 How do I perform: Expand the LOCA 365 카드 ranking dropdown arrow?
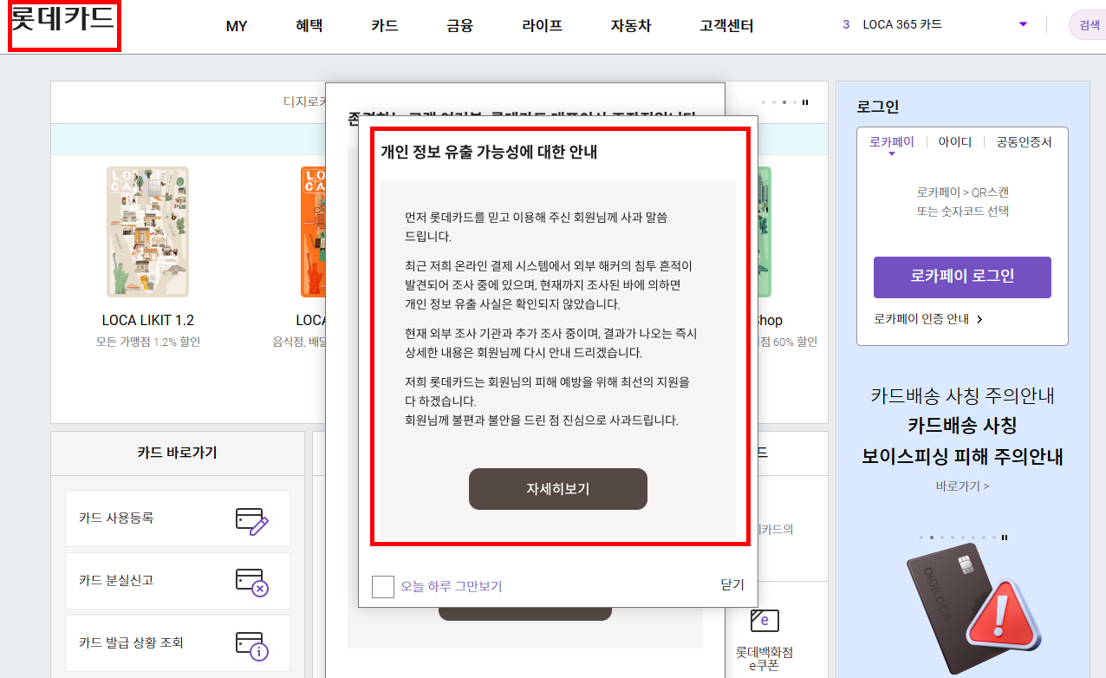click(x=1023, y=24)
